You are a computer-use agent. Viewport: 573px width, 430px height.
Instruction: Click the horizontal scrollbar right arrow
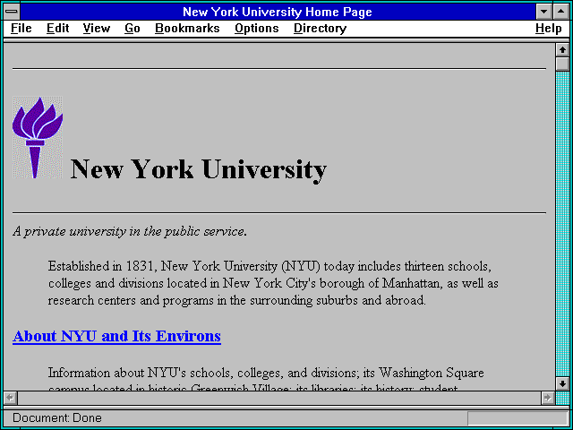click(x=548, y=398)
